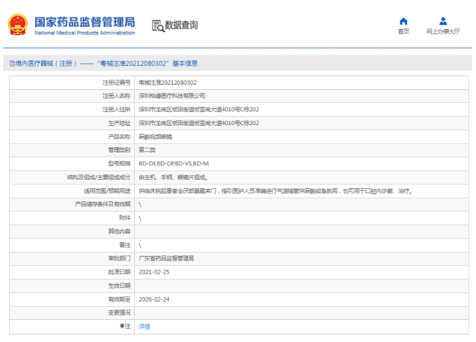Click the 有效期至 label
Screen dimensions: 476x342
click(x=119, y=299)
